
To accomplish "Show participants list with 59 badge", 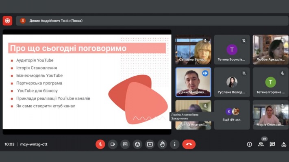I will [261, 144].
